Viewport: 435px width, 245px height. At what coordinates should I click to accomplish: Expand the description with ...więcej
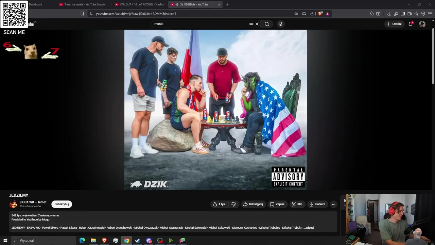[x=309, y=228]
